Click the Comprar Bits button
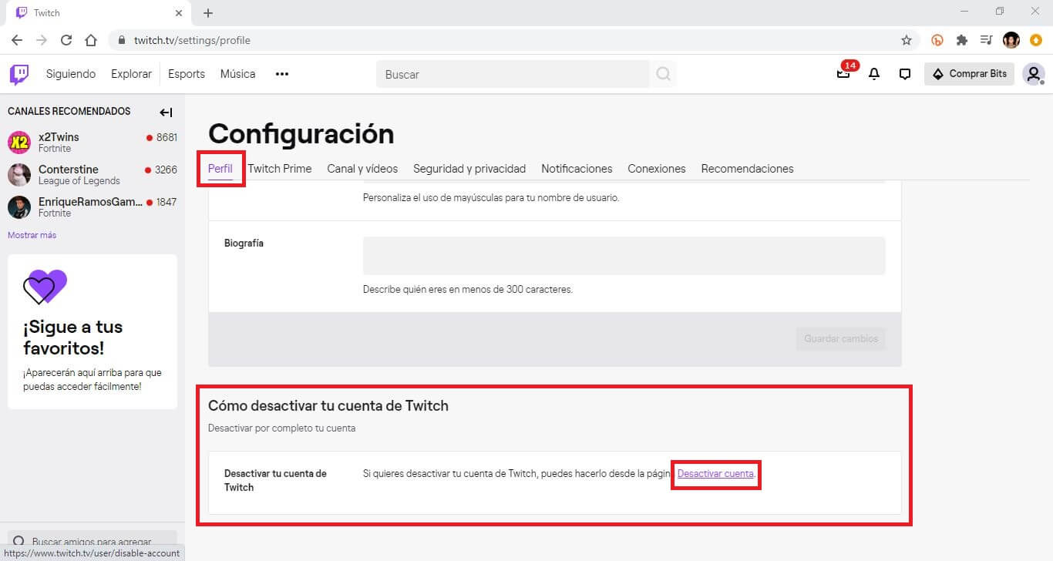This screenshot has width=1053, height=561. coord(970,74)
